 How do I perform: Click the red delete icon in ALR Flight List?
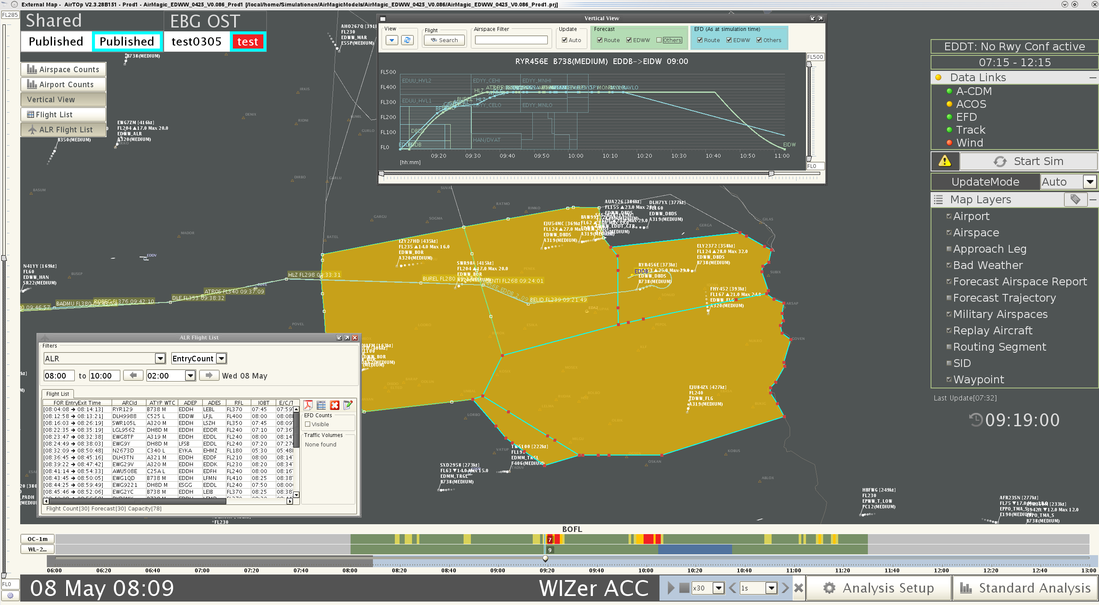coord(335,405)
